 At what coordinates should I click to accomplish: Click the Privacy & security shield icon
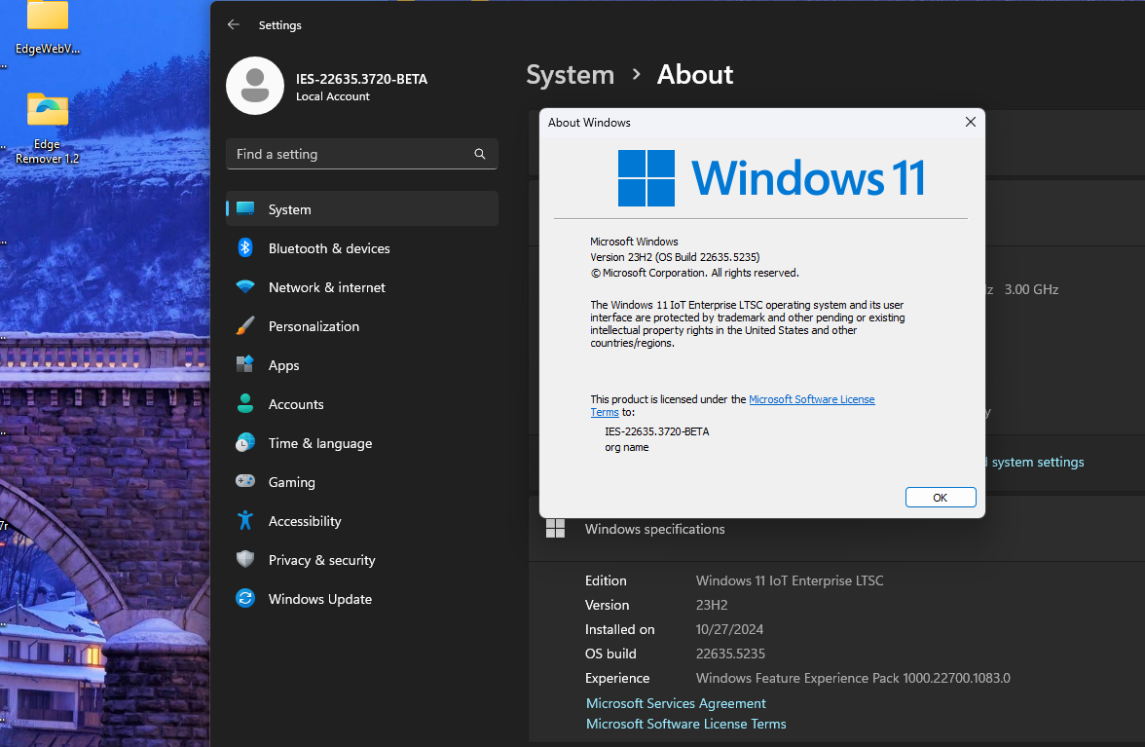245,559
